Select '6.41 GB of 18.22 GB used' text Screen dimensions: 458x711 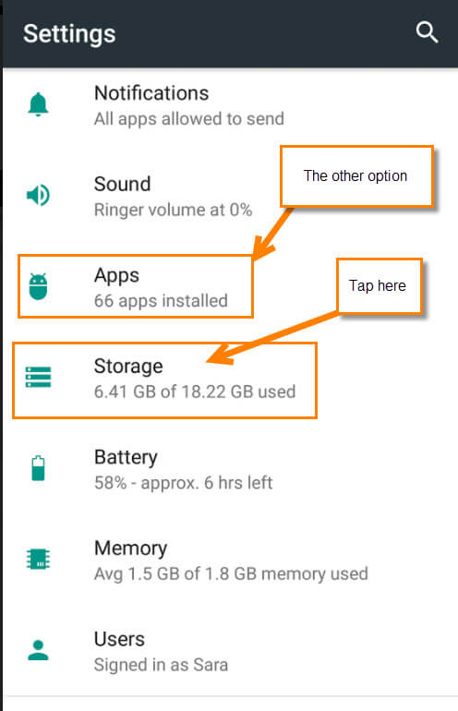click(195, 392)
